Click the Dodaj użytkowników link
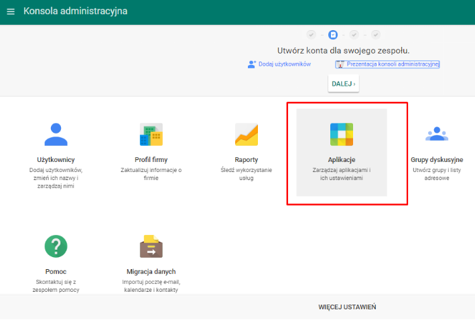The height and width of the screenshot is (320, 475). tap(285, 64)
